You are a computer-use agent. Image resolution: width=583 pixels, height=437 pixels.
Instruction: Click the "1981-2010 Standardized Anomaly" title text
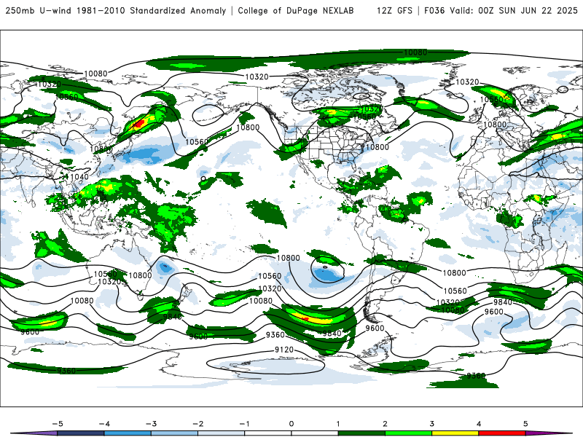click(152, 10)
